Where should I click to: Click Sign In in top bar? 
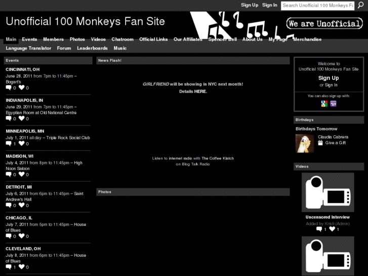coord(270,5)
